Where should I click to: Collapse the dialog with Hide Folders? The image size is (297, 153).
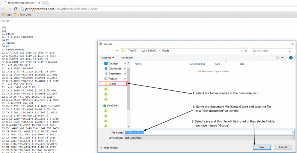point(109,147)
